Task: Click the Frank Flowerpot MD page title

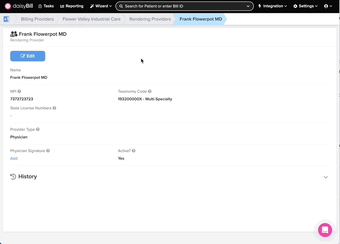Action: 43,34
